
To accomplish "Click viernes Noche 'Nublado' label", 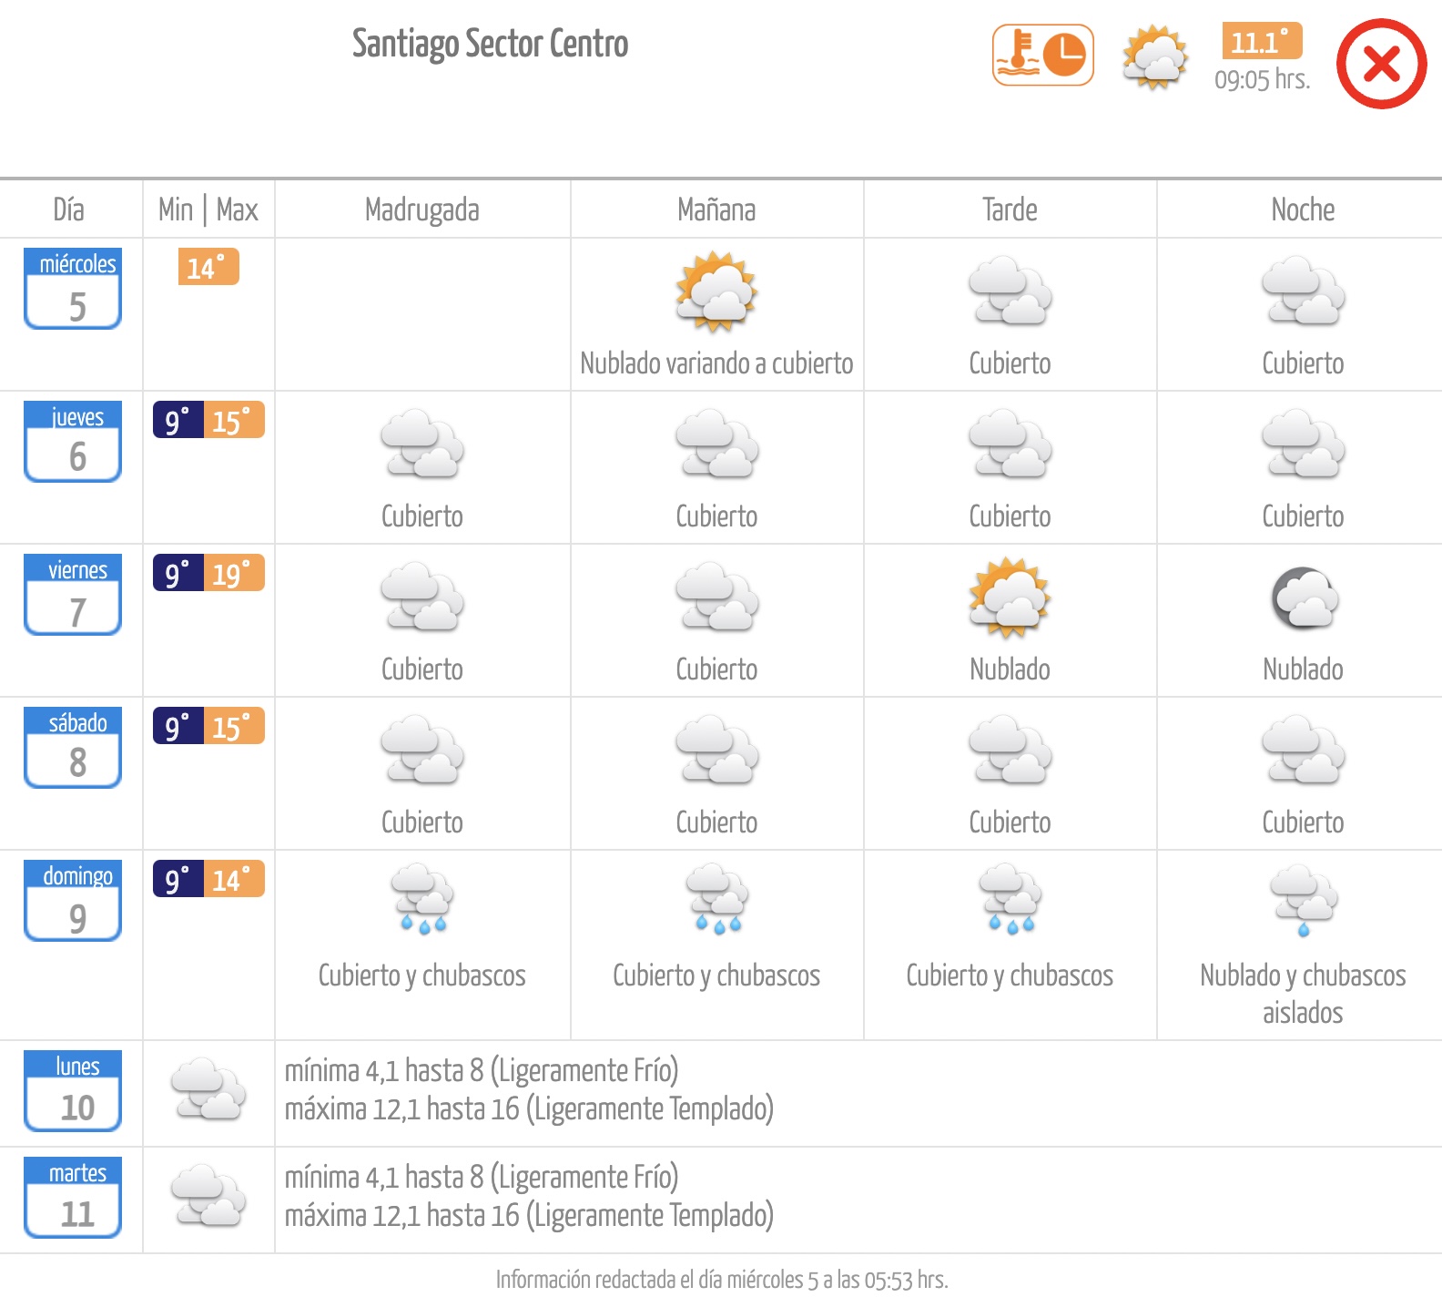I will [x=1303, y=669].
